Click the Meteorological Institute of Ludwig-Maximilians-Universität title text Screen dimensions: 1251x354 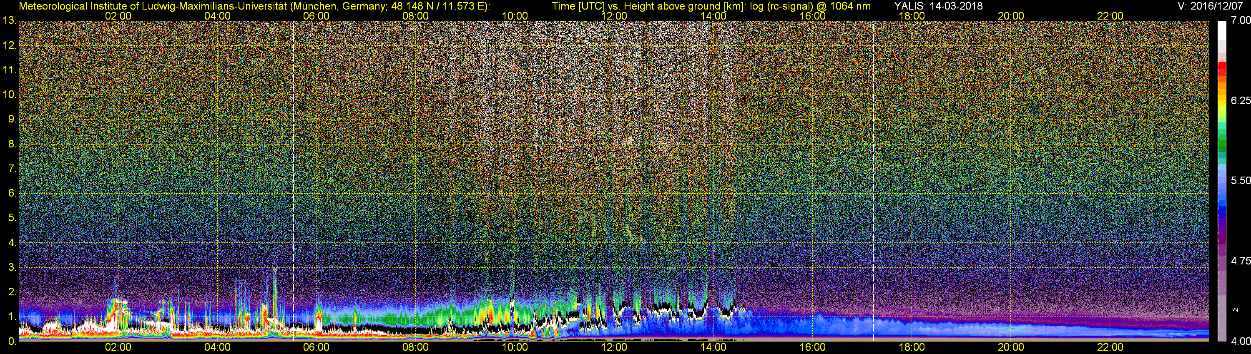click(x=254, y=6)
